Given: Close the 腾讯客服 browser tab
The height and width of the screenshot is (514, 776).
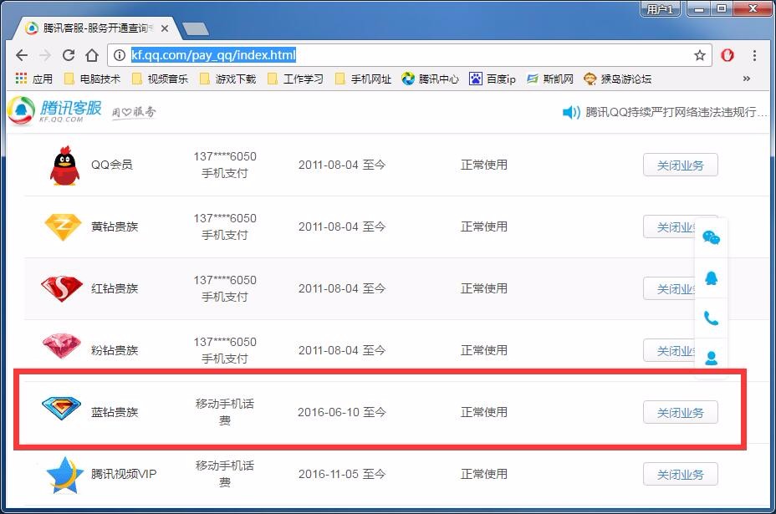Looking at the screenshot, I should 165,28.
